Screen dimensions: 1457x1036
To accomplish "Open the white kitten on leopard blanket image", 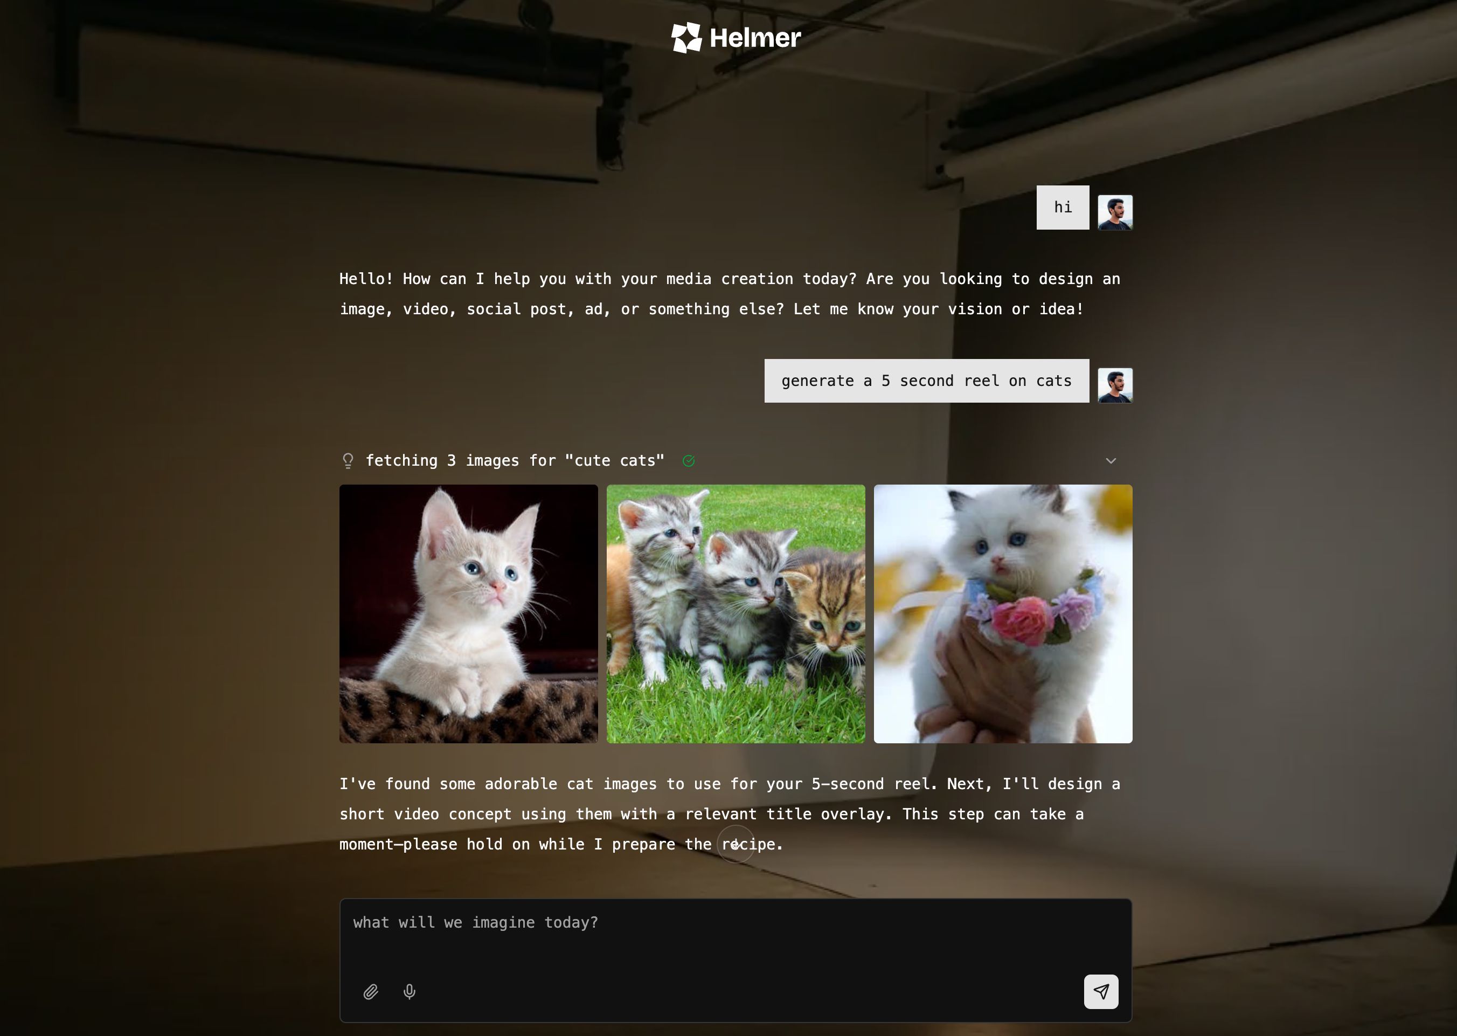I will coord(469,614).
